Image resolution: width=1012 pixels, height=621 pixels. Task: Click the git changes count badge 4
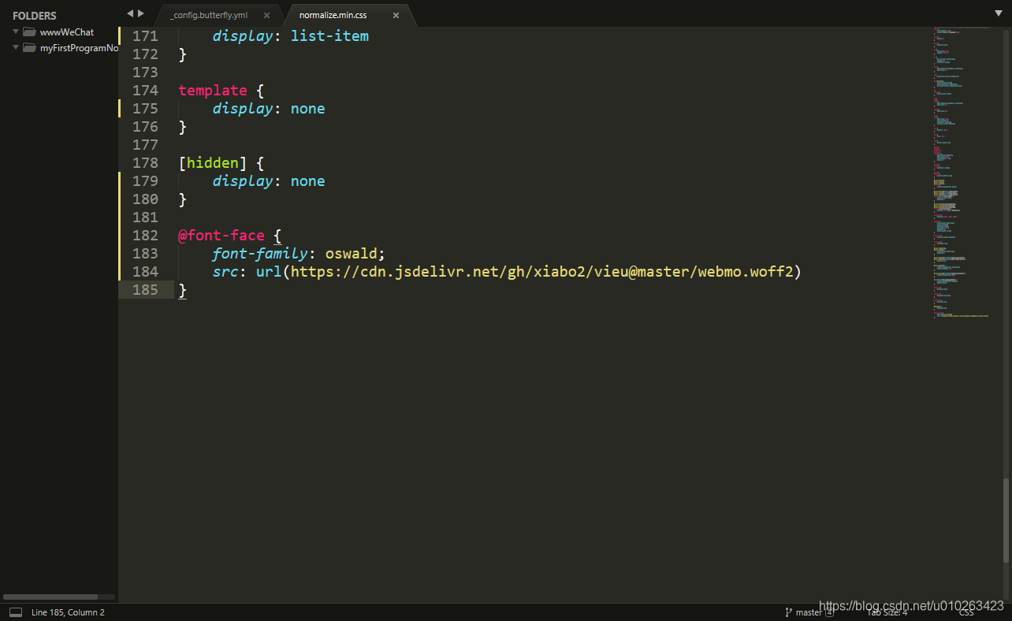829,612
